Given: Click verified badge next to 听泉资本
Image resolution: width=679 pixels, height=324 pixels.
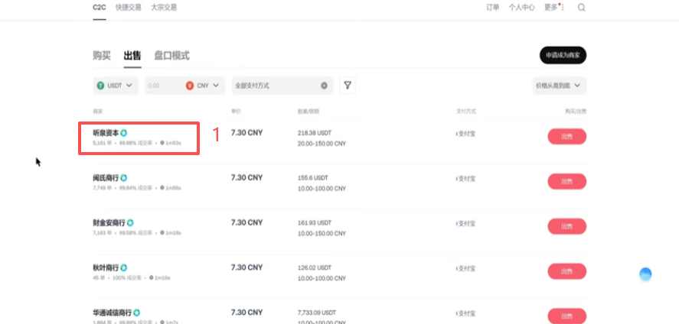Looking at the screenshot, I should [124, 133].
